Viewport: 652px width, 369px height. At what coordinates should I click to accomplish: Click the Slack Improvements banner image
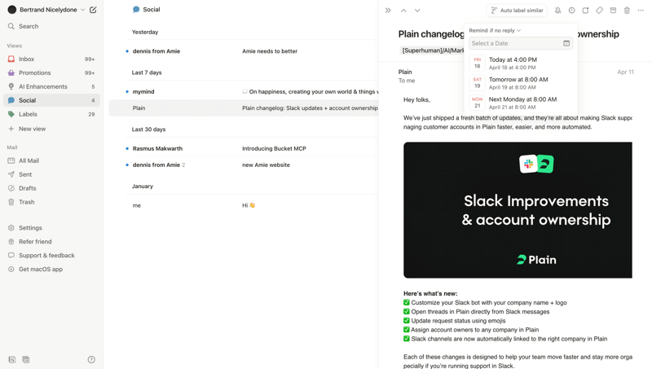point(518,210)
